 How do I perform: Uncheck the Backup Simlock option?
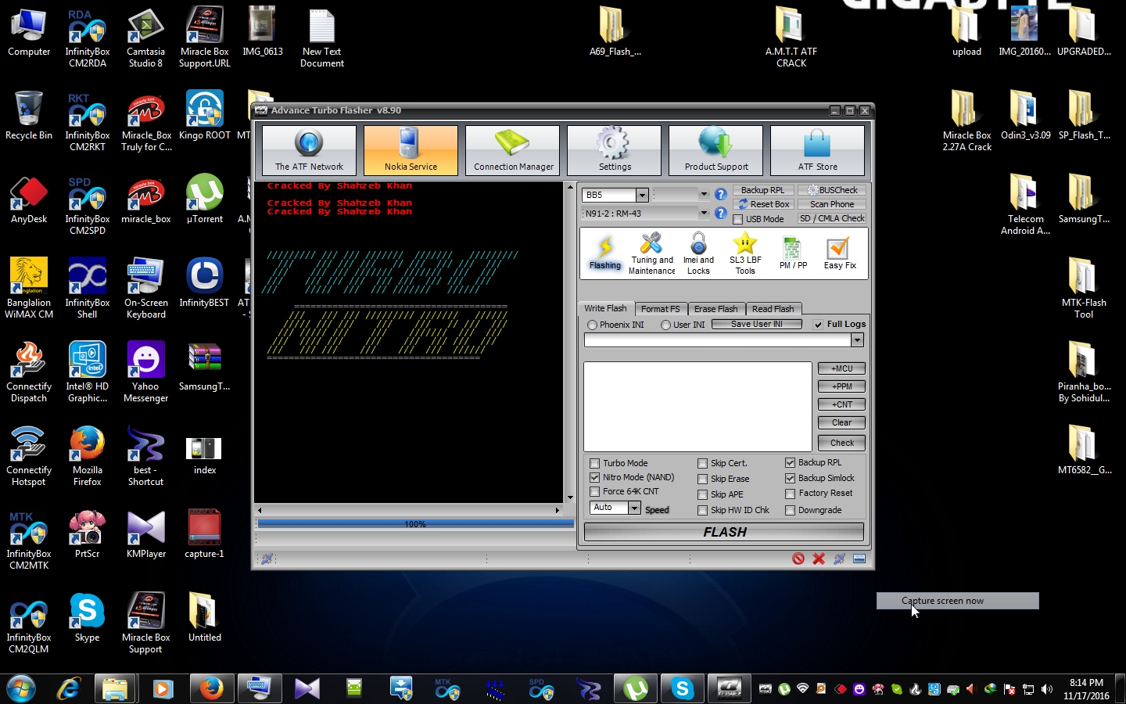click(x=790, y=478)
